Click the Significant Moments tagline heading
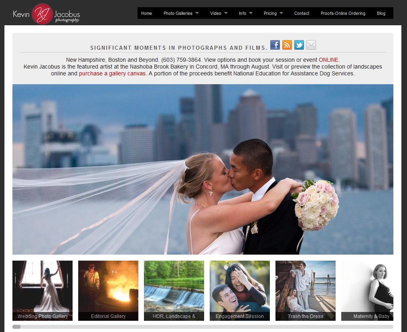407x332 pixels. point(178,48)
